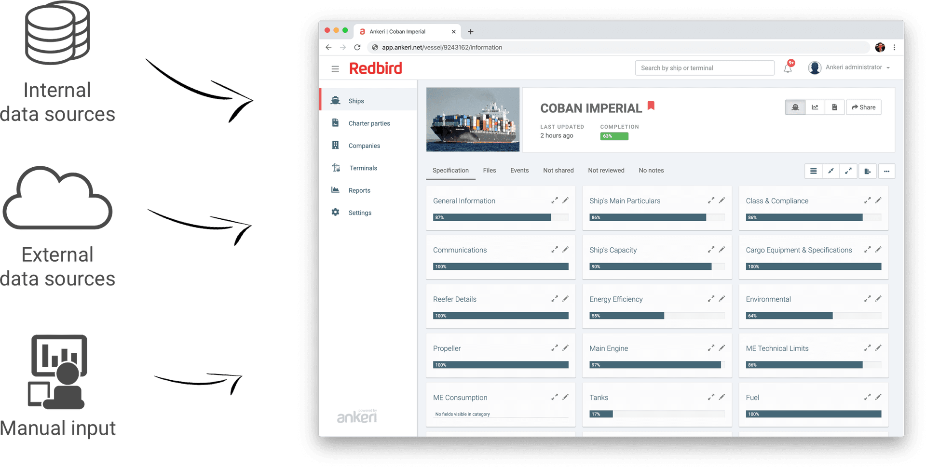Image resolution: width=926 pixels, height=467 pixels.
Task: Click the Not reviewed status link
Action: [x=606, y=171]
